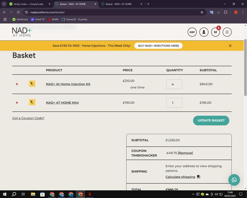Screen dimensions: 247x198
Task: Click the Calculate shipping link
Action: point(180,177)
